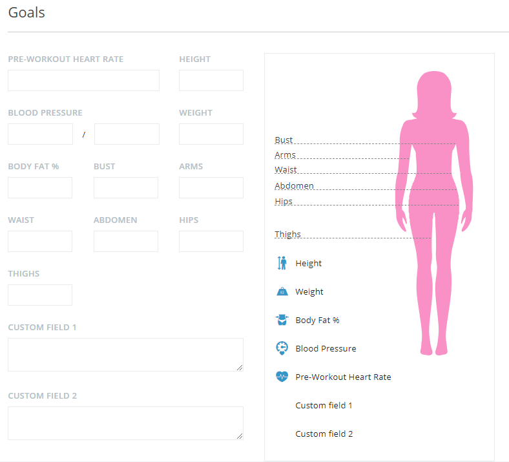The image size is (509, 462).
Task: Click the Abdomen input field
Action: tap(126, 241)
